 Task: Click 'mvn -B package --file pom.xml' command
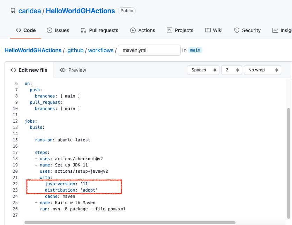point(89,209)
